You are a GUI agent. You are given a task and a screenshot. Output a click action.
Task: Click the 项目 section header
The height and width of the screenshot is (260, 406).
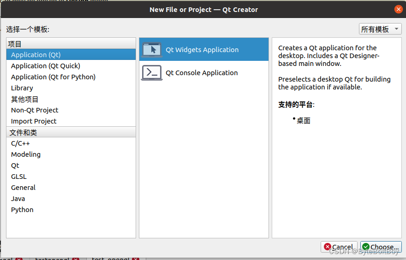[x=71, y=44]
